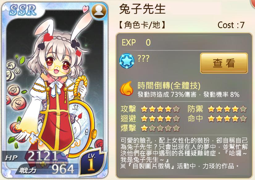Click the 兔子先生 card title
The height and width of the screenshot is (180, 255).
click(x=142, y=9)
